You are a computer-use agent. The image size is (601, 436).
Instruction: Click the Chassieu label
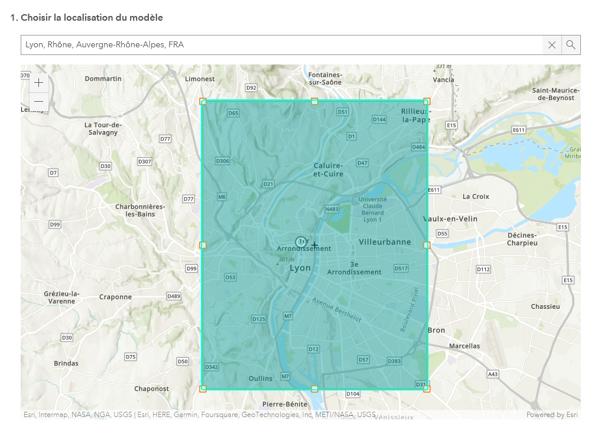pos(545,306)
